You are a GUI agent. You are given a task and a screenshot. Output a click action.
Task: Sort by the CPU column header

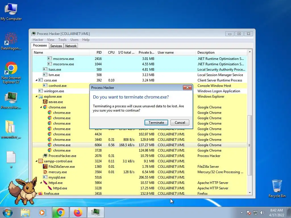(110, 53)
